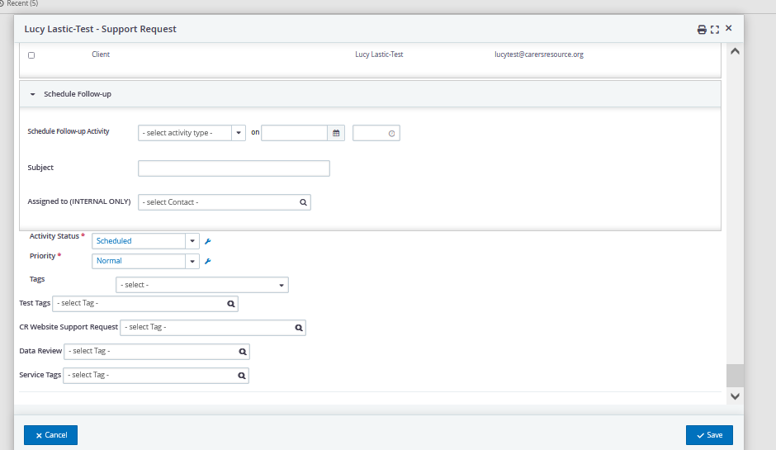Click search icon in Test Tags field
This screenshot has height=450, width=776.
[x=231, y=304]
